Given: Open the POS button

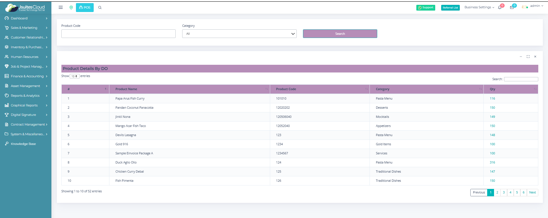Looking at the screenshot, I should [x=85, y=7].
